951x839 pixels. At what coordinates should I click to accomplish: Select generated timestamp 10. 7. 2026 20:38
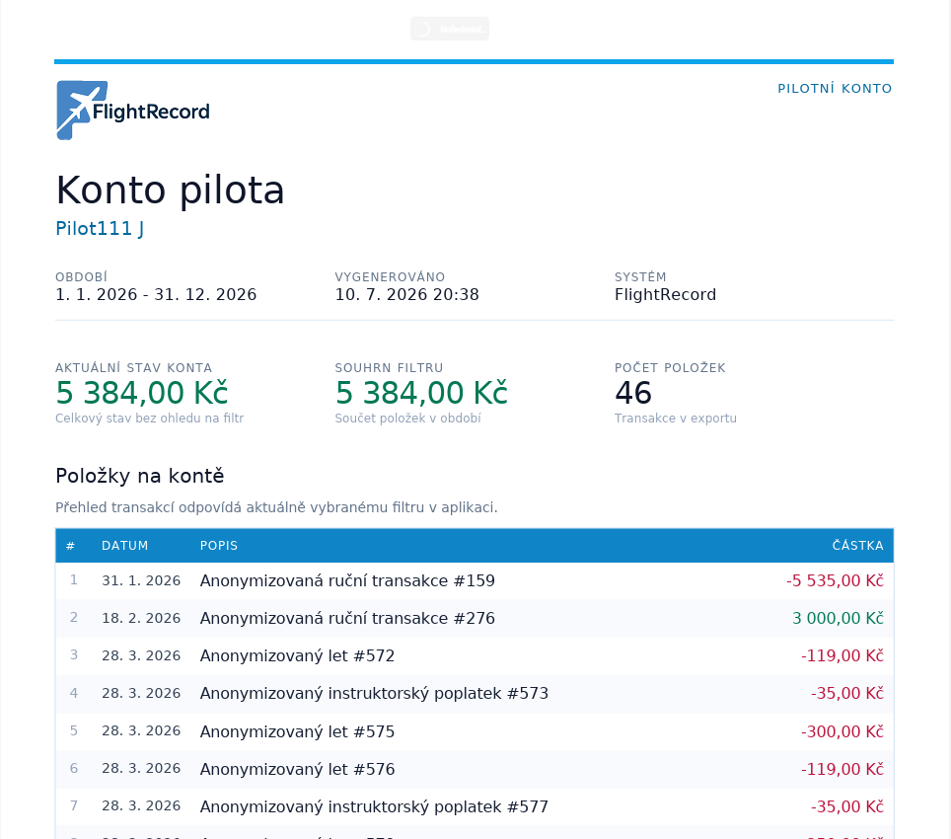click(407, 295)
